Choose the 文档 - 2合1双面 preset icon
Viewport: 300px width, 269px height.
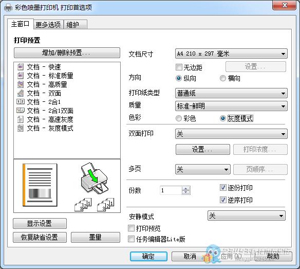coord(20,111)
